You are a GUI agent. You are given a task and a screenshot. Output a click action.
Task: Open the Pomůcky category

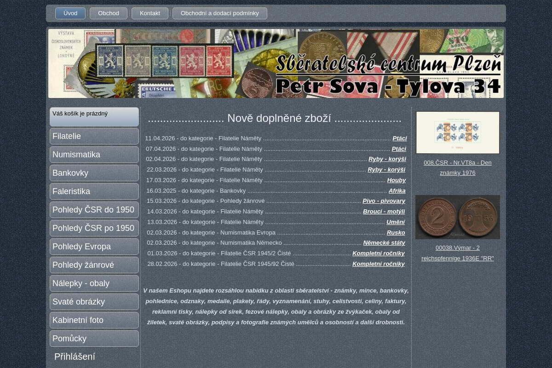(x=94, y=339)
